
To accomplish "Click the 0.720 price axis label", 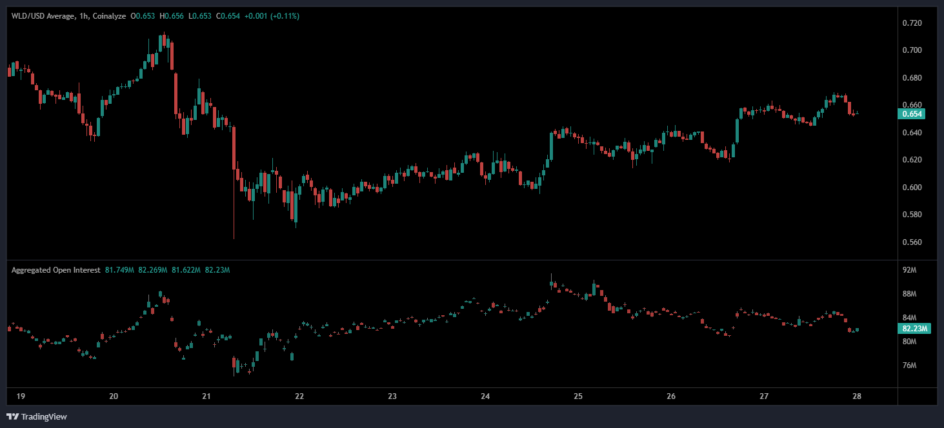I will (x=912, y=23).
